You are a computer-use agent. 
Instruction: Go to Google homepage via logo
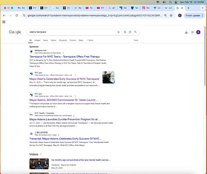point(15,32)
